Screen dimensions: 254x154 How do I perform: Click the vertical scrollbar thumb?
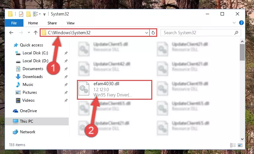[242, 52]
